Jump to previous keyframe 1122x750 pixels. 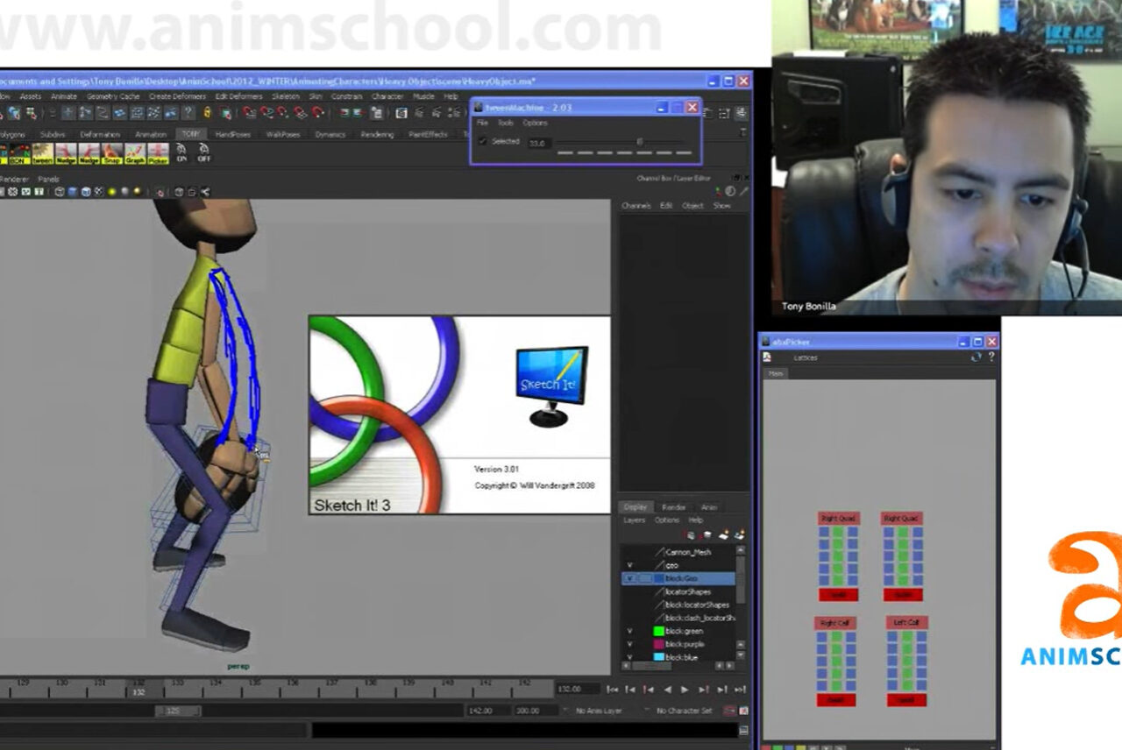click(649, 690)
